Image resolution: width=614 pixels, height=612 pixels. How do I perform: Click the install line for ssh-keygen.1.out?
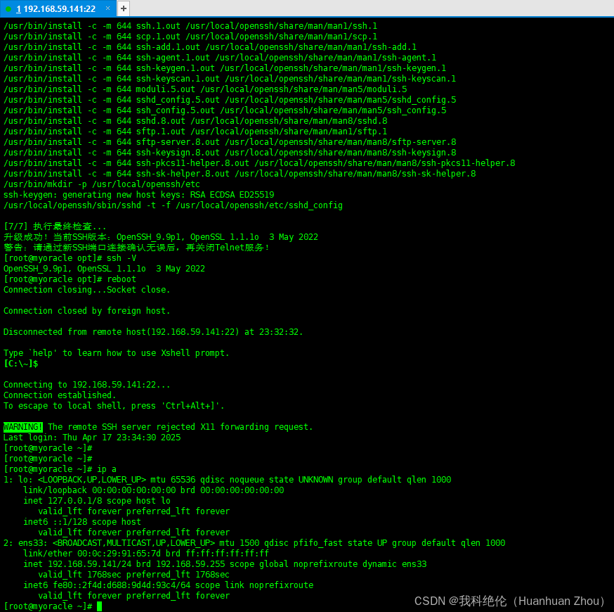coord(225,68)
